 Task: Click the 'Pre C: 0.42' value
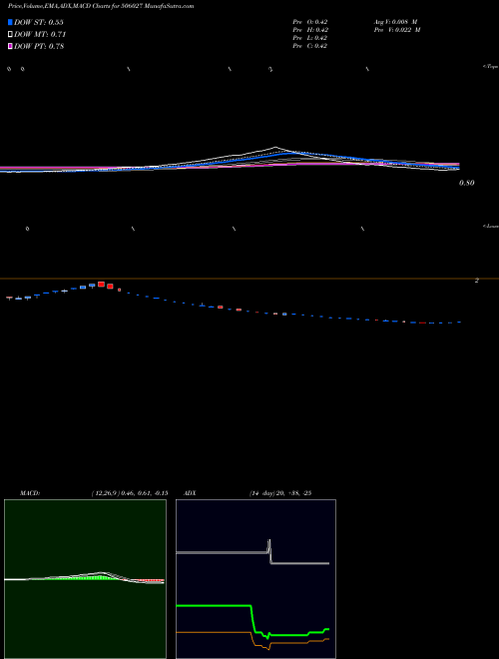[x=310, y=46]
